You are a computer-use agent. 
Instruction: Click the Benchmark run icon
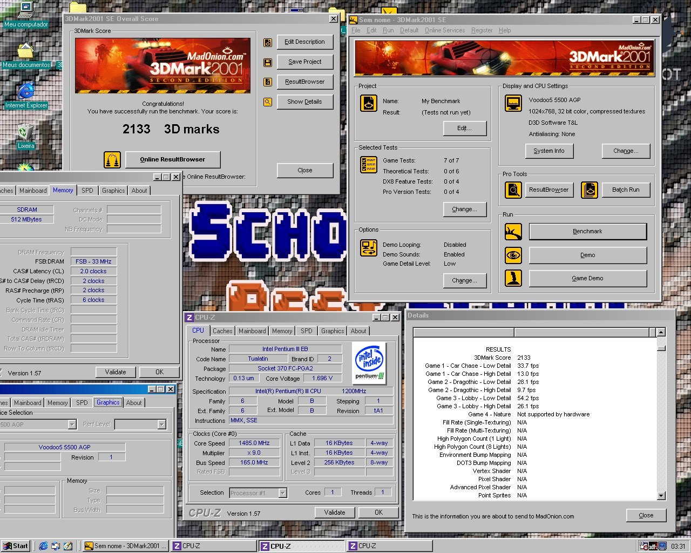point(513,232)
